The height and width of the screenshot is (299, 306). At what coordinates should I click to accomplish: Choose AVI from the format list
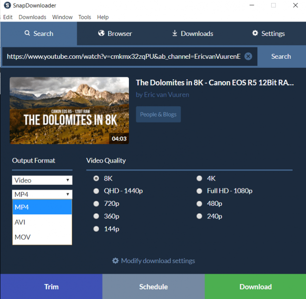[x=42, y=222]
